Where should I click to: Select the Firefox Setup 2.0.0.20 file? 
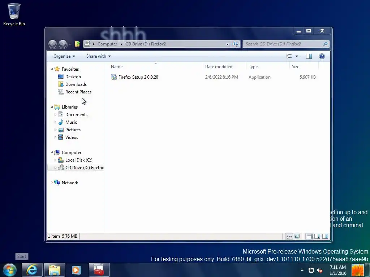(138, 77)
